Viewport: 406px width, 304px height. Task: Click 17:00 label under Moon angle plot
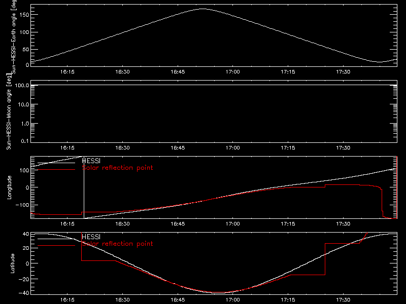click(x=233, y=148)
